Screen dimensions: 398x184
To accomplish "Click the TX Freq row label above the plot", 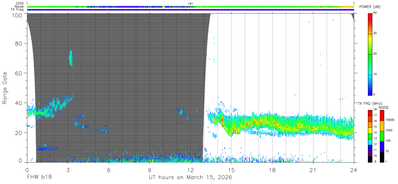I will [17, 10].
